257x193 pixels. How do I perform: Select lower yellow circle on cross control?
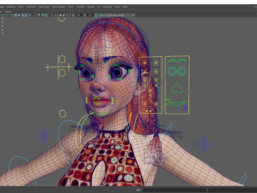tap(62, 73)
